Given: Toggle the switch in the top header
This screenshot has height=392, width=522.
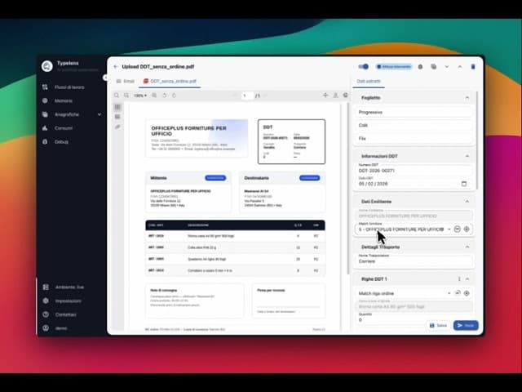Looking at the screenshot, I should click(364, 67).
